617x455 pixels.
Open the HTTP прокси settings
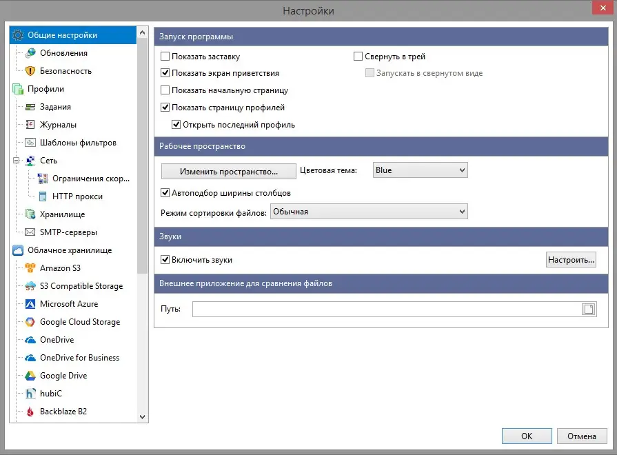click(x=76, y=196)
